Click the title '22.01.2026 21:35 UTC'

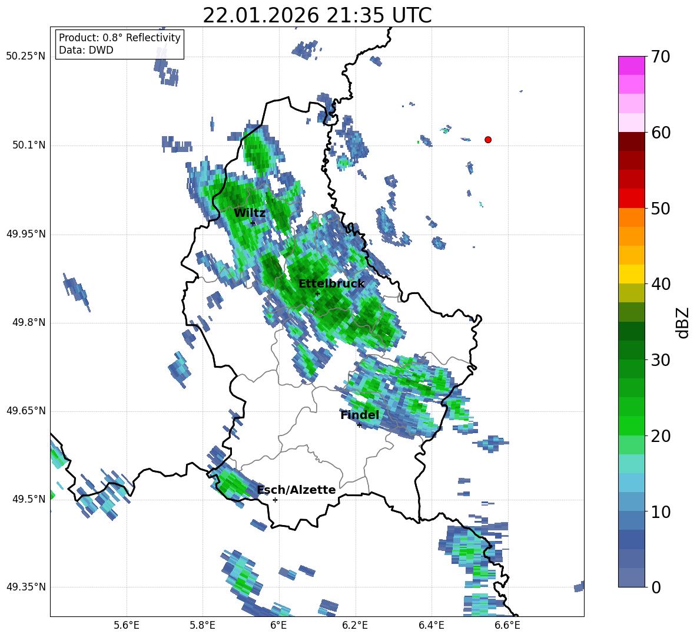(317, 15)
